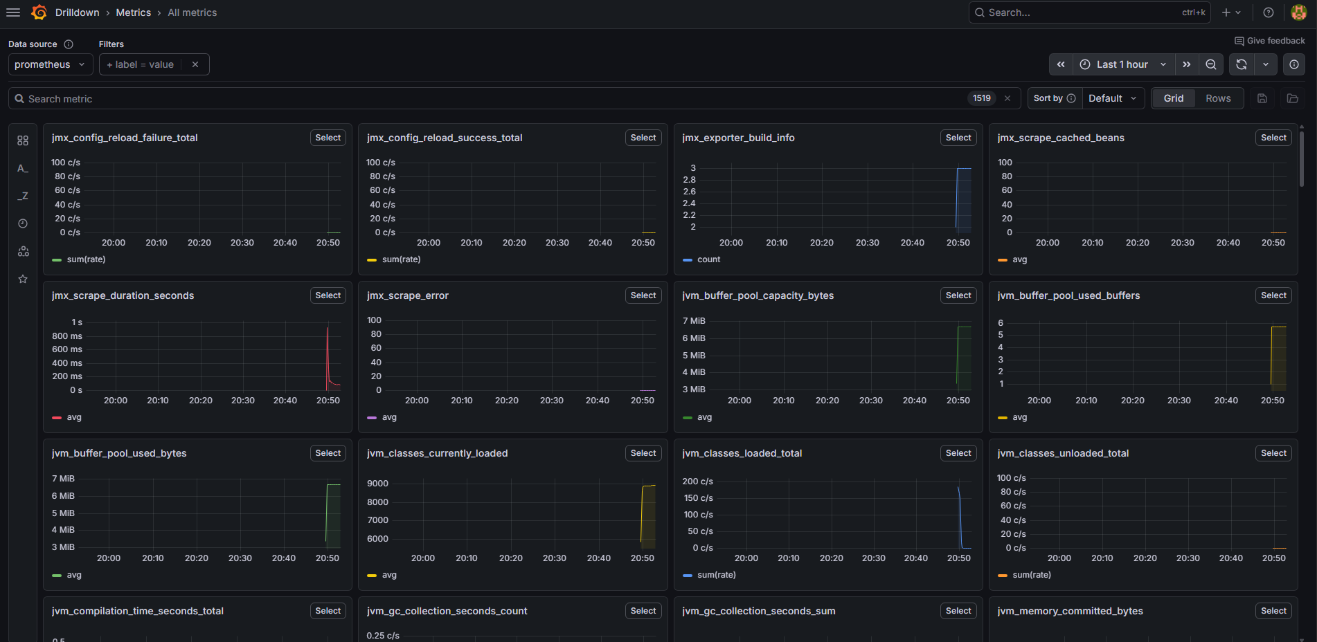Click the save bookmark icon
The width and height of the screenshot is (1317, 642).
click(x=1262, y=98)
